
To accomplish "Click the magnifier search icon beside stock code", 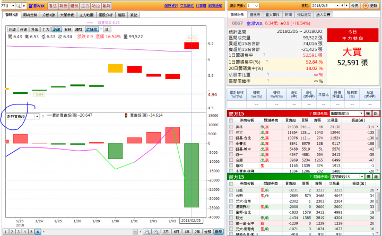I will [18, 6].
